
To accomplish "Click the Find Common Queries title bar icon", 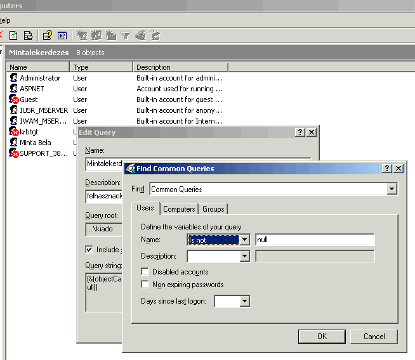I will [x=130, y=169].
